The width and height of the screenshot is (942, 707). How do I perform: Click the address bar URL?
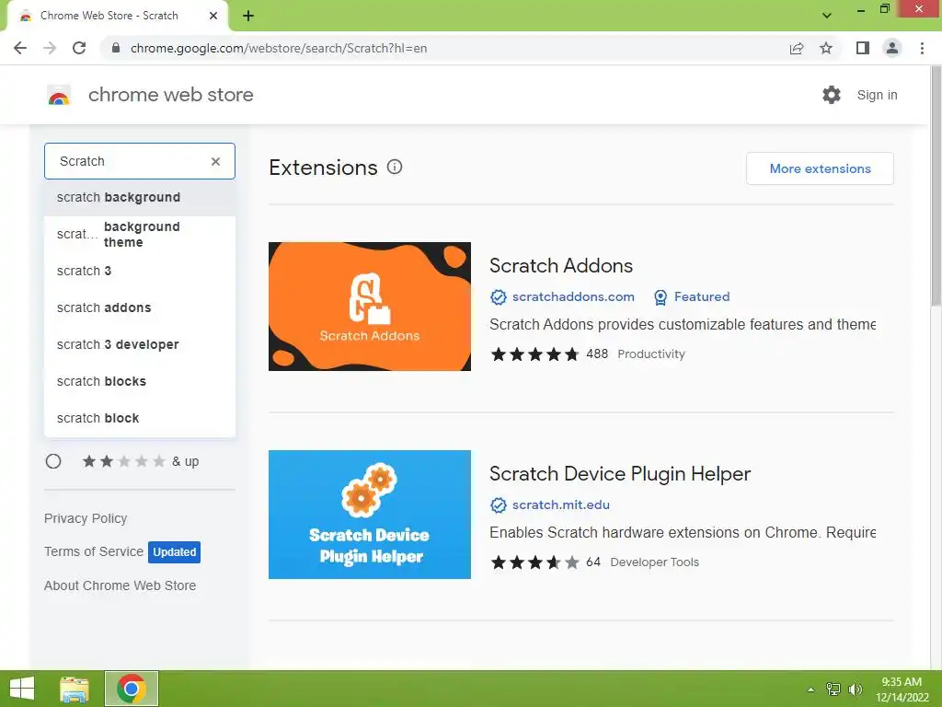click(279, 48)
